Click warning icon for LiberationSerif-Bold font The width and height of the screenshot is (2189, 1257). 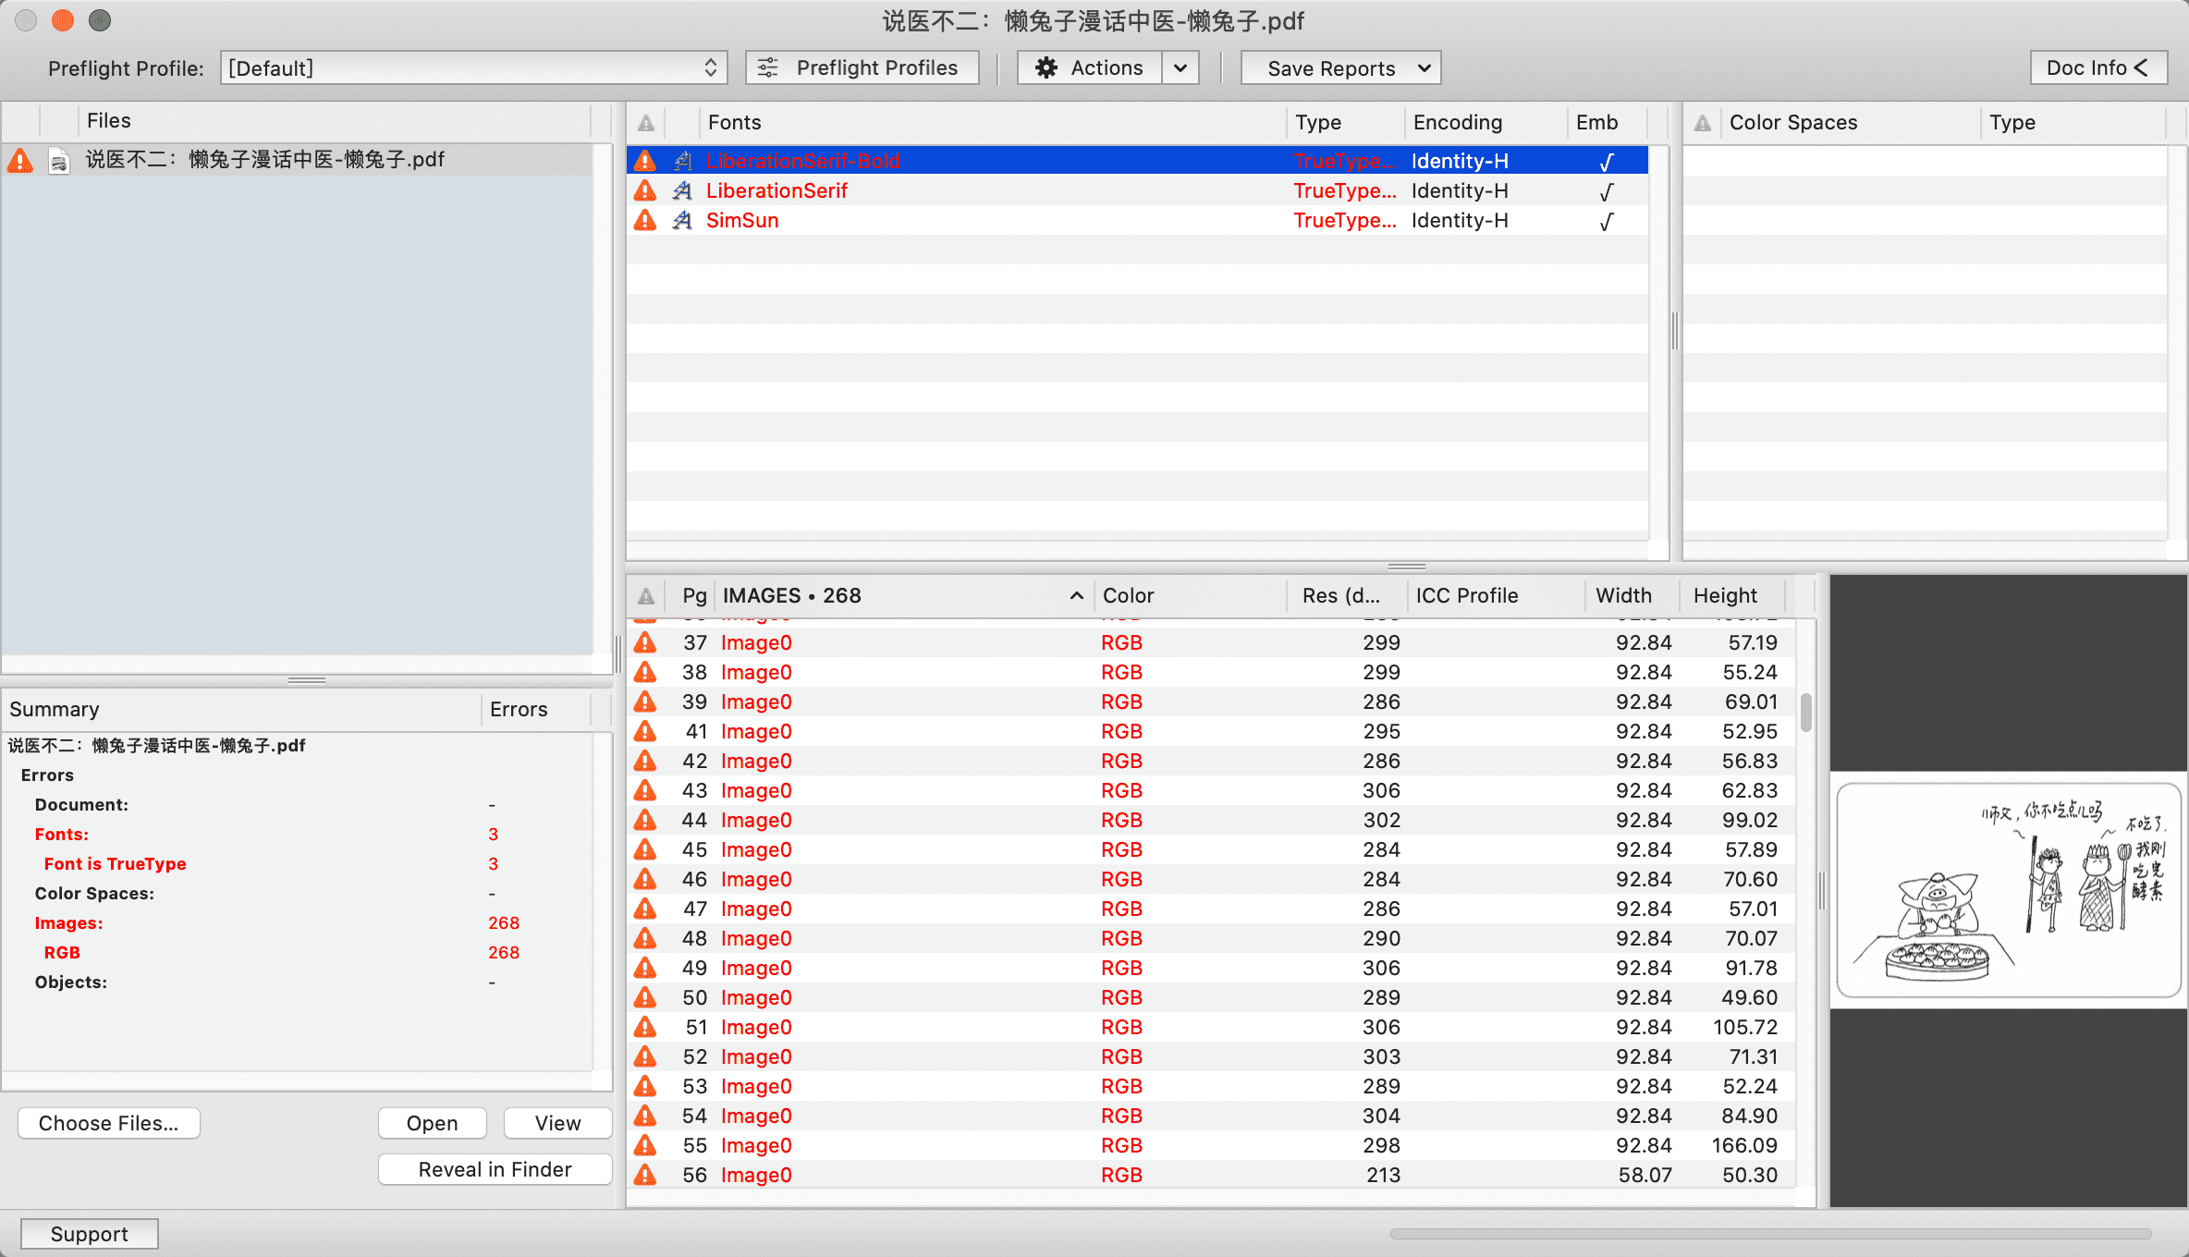click(x=645, y=161)
